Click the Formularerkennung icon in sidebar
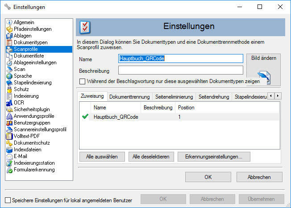The height and width of the screenshot is (208, 291). [x=9, y=170]
